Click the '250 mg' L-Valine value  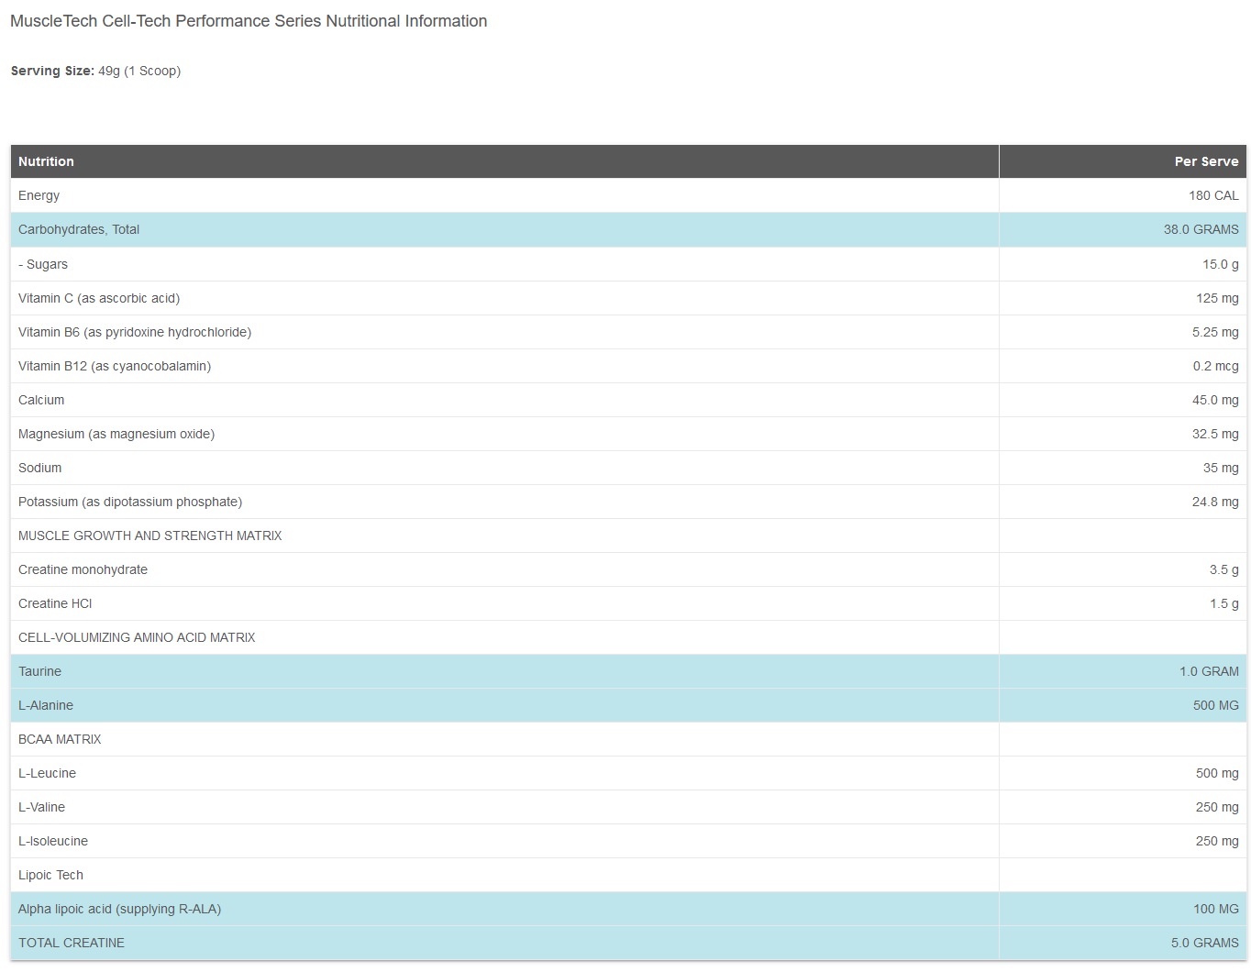point(1217,807)
